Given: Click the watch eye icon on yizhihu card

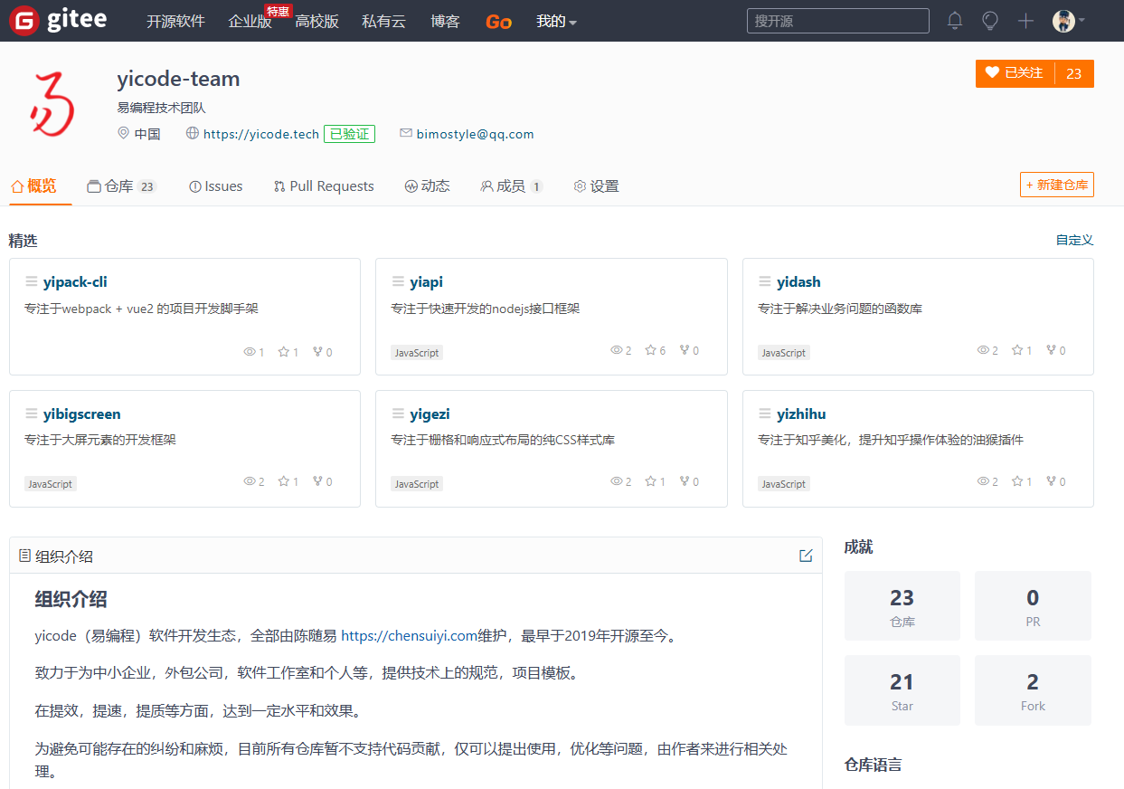Looking at the screenshot, I should 984,481.
